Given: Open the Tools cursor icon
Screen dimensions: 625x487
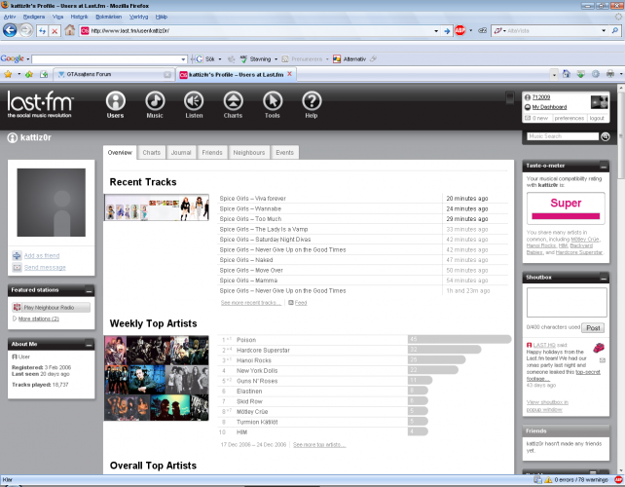Looking at the screenshot, I should [272, 102].
